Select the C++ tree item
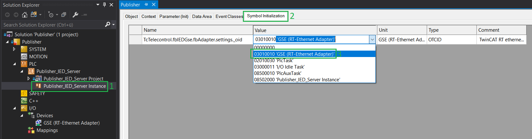 34,101
